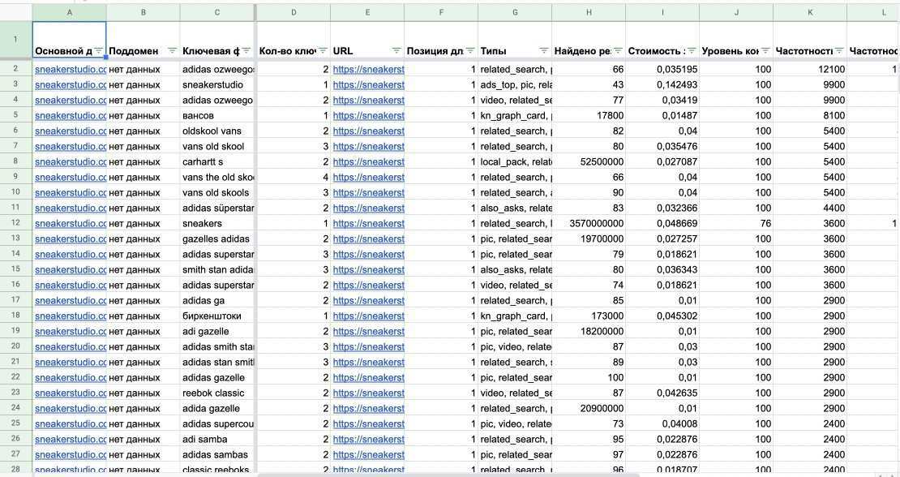Select 'нет данных' cell in row 10
The height and width of the screenshot is (477, 900).
click(x=143, y=192)
